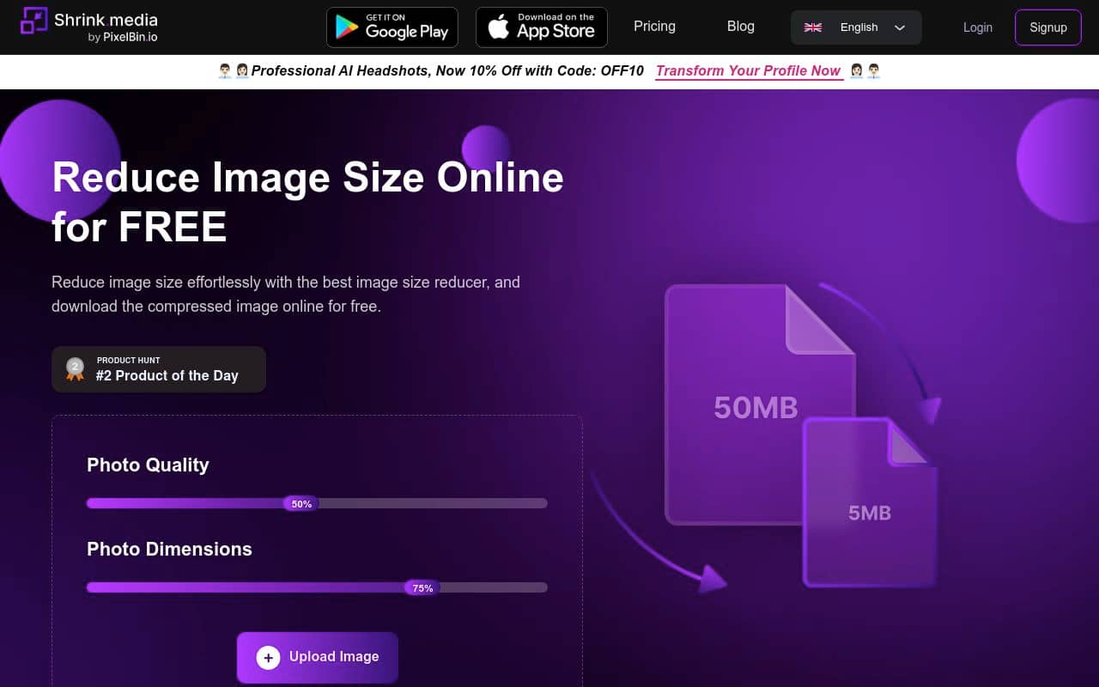Screen dimensions: 1099x687
Task: Click the 5MB file illustration
Action: coord(869,502)
